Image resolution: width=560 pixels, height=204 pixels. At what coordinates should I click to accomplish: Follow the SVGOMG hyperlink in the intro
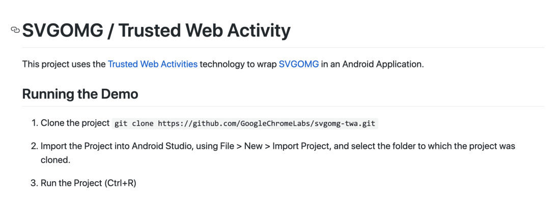(x=298, y=64)
